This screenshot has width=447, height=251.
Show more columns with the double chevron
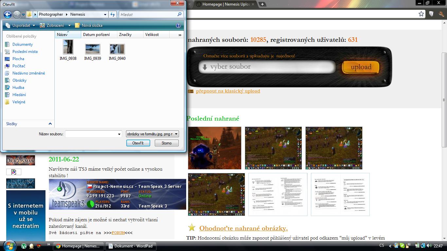coord(180,35)
